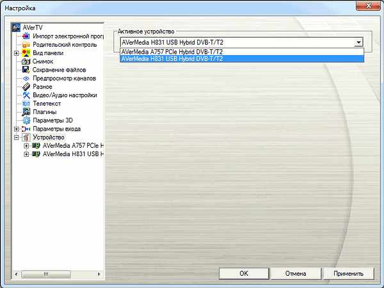The width and height of the screenshot is (384, 288).
Task: Select Параметры входа tree item
Action: point(56,129)
